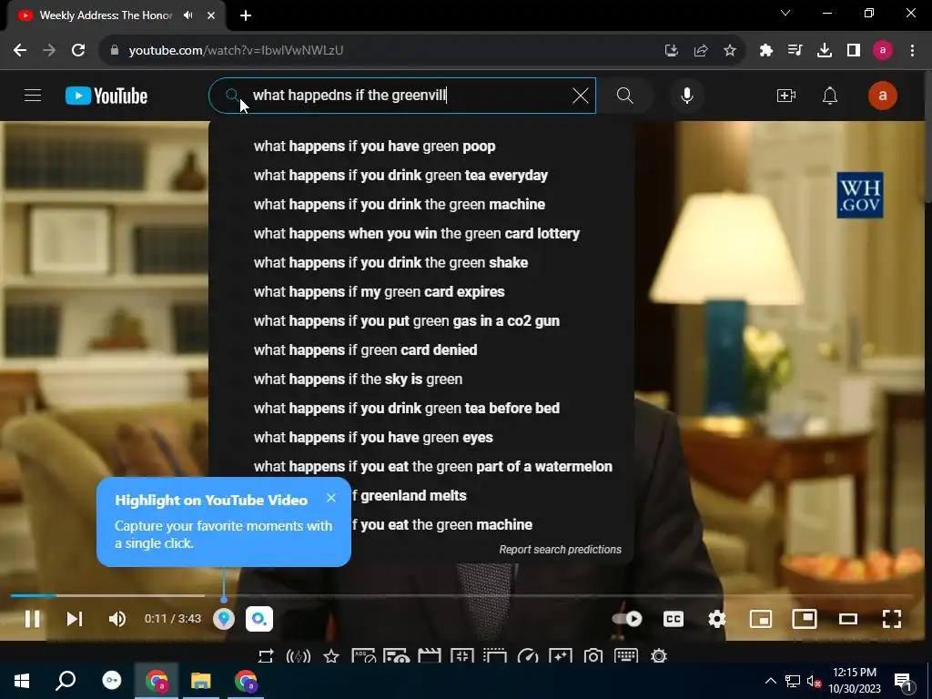Choose suggestion about green tea everyday
The height and width of the screenshot is (699, 932).
point(421,176)
